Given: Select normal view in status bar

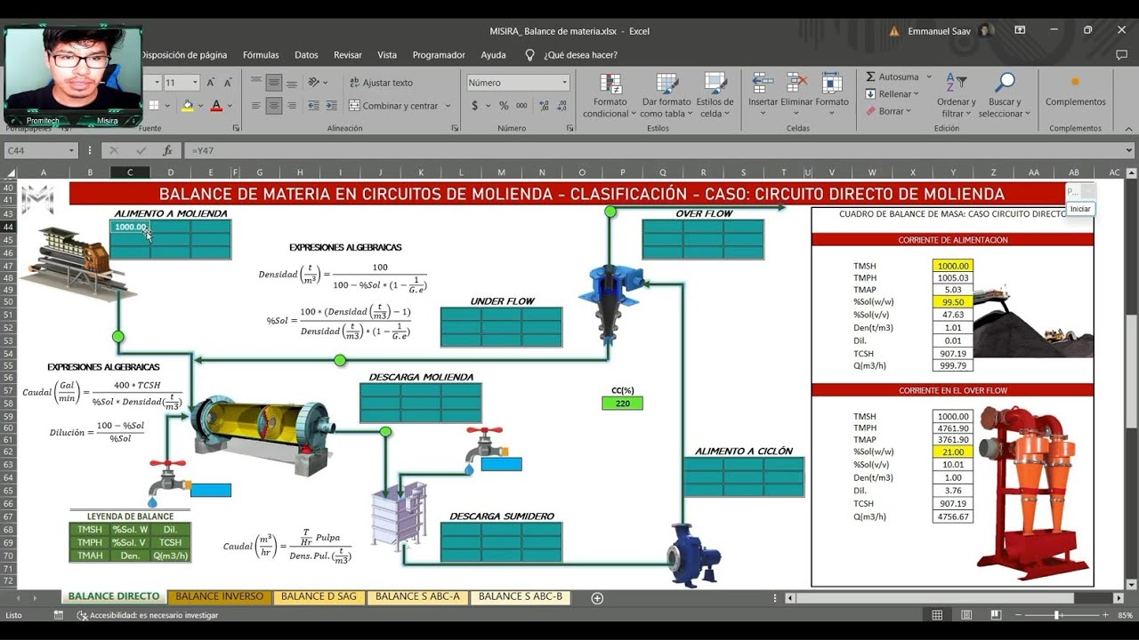Looking at the screenshot, I should pos(937,615).
